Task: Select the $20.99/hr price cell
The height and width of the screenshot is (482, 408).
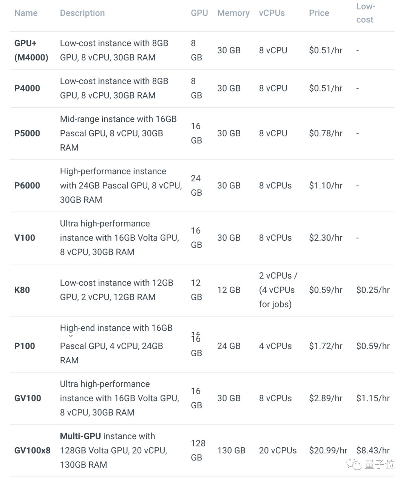Action: 328,450
